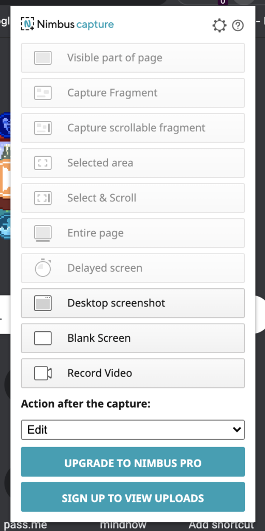
Task: Click the Capture Fragment icon
Action: click(43, 93)
